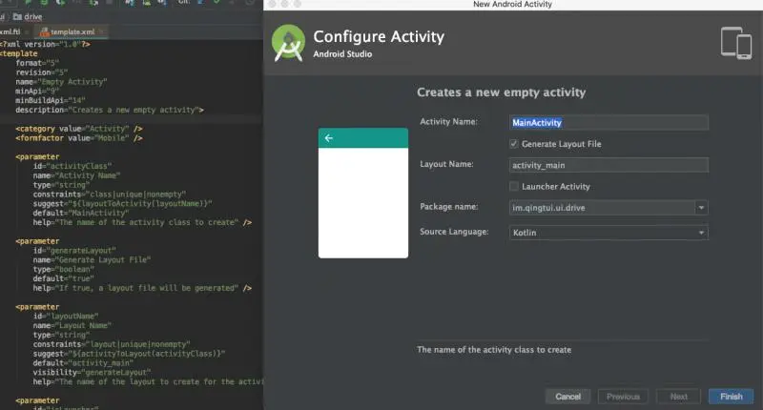Click the Cancel button
The image size is (763, 410).
click(x=567, y=397)
